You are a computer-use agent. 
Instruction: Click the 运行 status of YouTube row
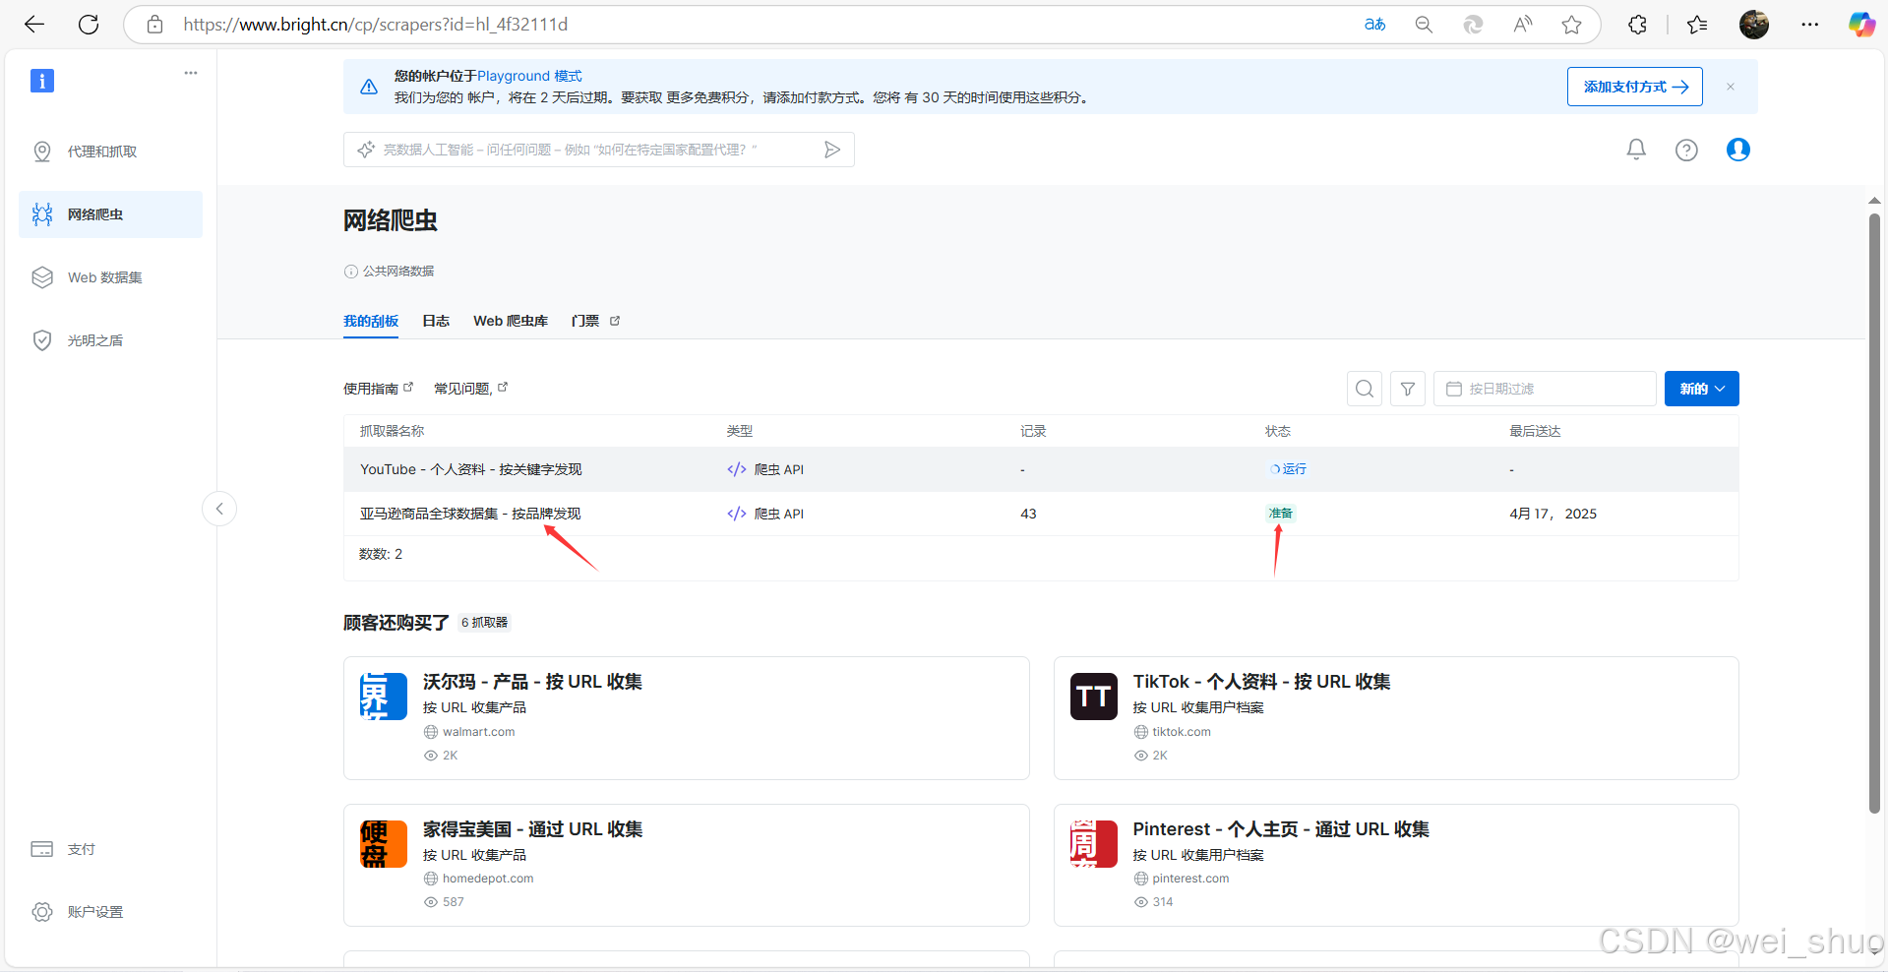pos(1288,469)
